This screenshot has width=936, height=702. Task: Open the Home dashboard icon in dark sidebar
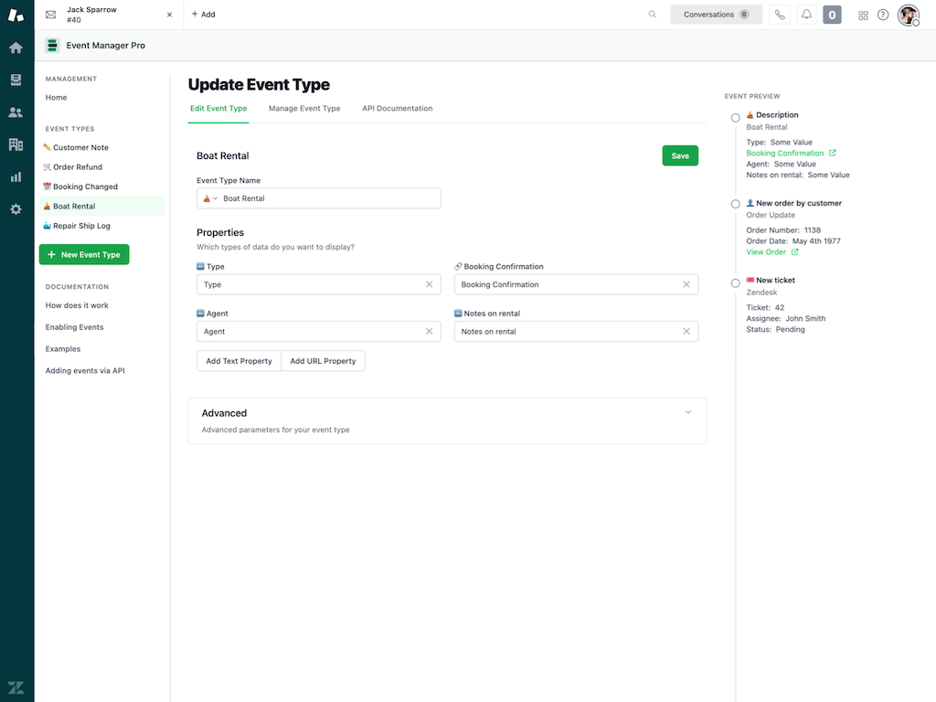[15, 47]
